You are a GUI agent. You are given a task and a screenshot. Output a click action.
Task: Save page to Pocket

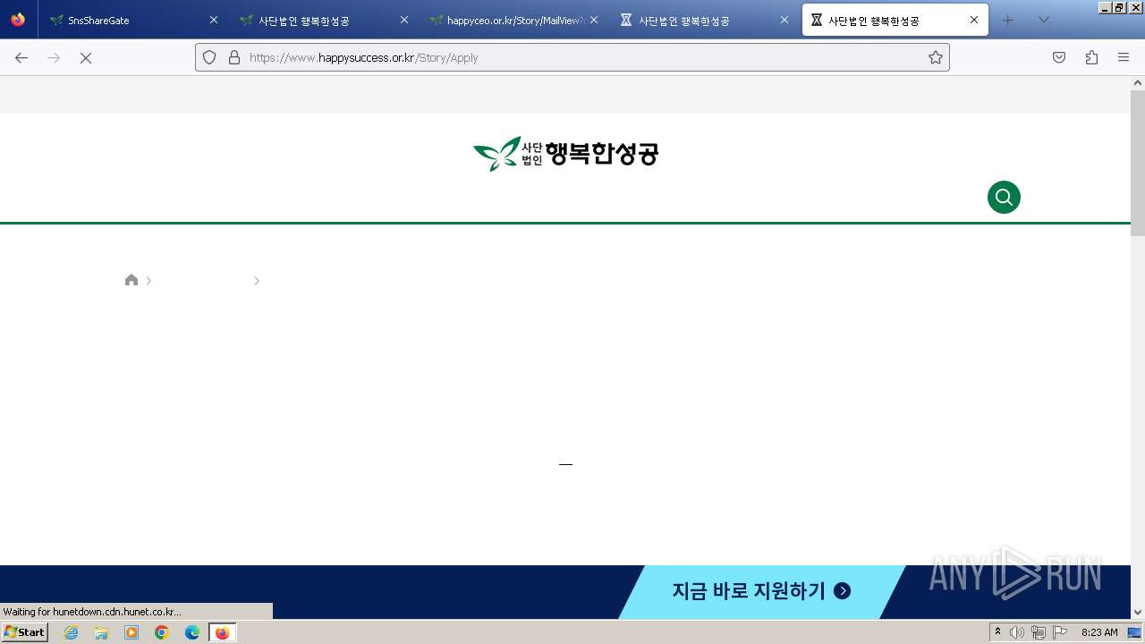click(x=1059, y=57)
